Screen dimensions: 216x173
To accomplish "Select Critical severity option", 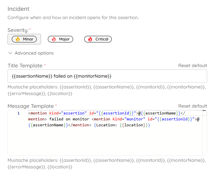I will [x=98, y=39].
